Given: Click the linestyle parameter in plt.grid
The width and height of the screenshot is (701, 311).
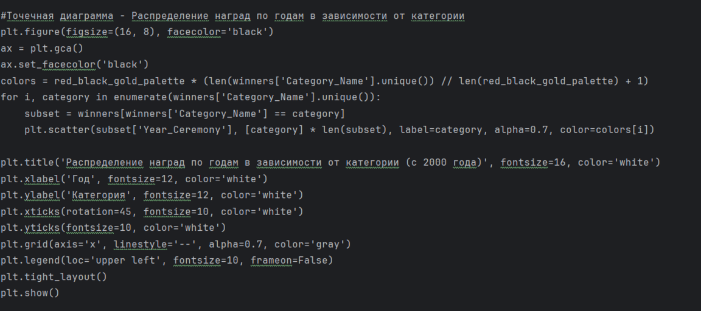Looking at the screenshot, I should tap(138, 244).
